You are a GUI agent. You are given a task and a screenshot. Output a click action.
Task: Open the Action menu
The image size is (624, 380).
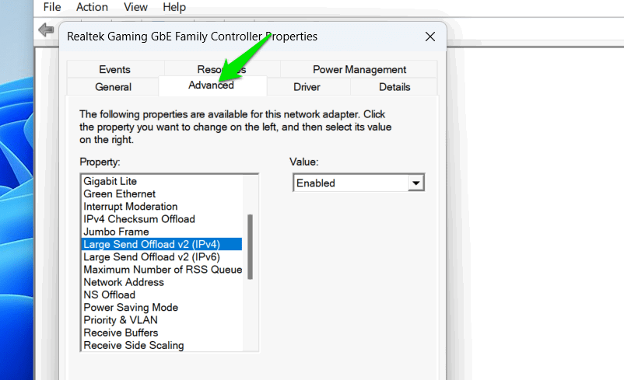92,7
